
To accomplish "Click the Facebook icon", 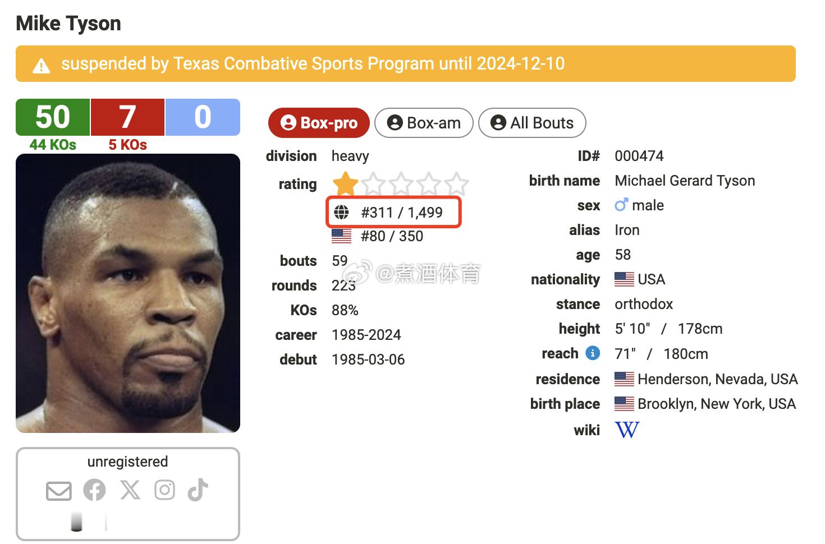I will (94, 490).
